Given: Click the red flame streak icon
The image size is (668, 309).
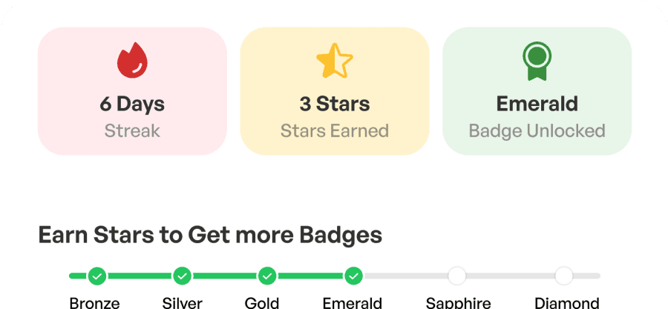Looking at the screenshot, I should (x=132, y=61).
